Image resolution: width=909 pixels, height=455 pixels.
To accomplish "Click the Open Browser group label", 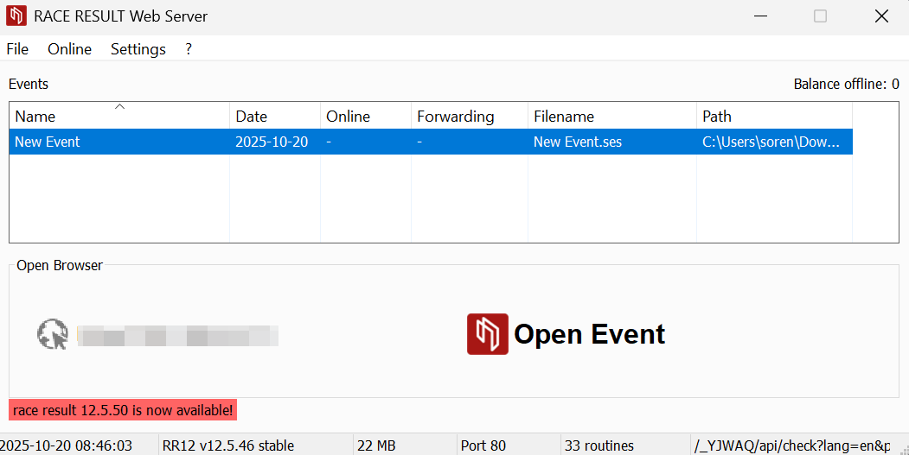I will (60, 265).
